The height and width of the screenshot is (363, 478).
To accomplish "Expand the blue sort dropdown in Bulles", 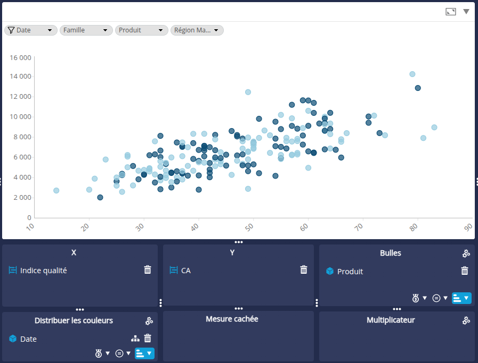I will 461,298.
